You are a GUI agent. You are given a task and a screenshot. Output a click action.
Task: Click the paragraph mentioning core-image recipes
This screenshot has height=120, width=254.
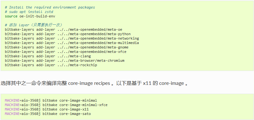(94, 83)
